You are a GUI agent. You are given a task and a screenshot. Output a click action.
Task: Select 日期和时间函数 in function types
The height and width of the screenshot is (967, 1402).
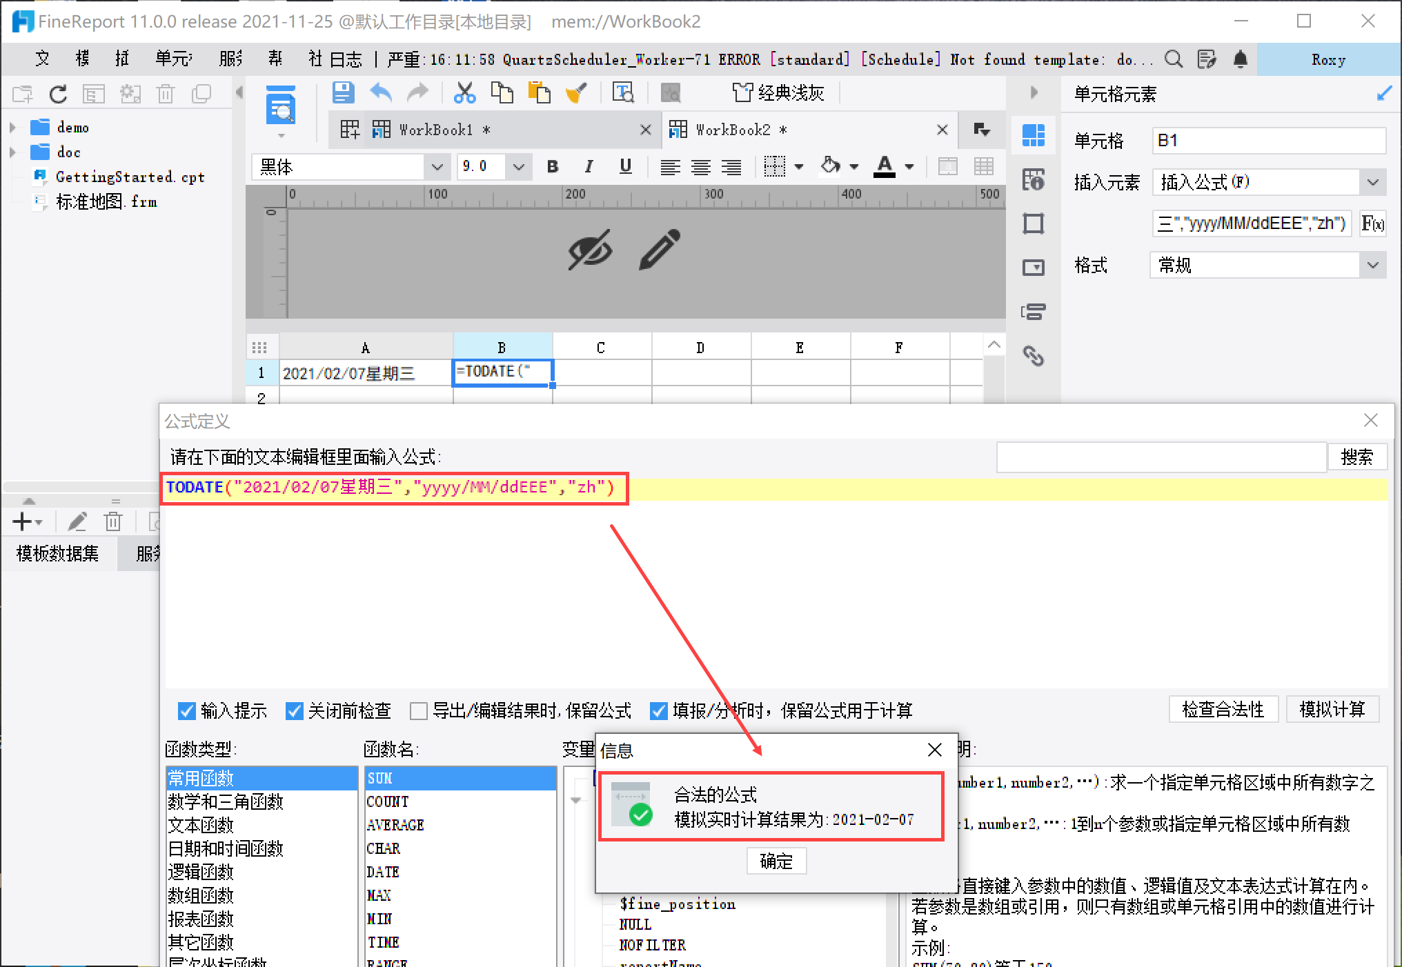point(226,848)
